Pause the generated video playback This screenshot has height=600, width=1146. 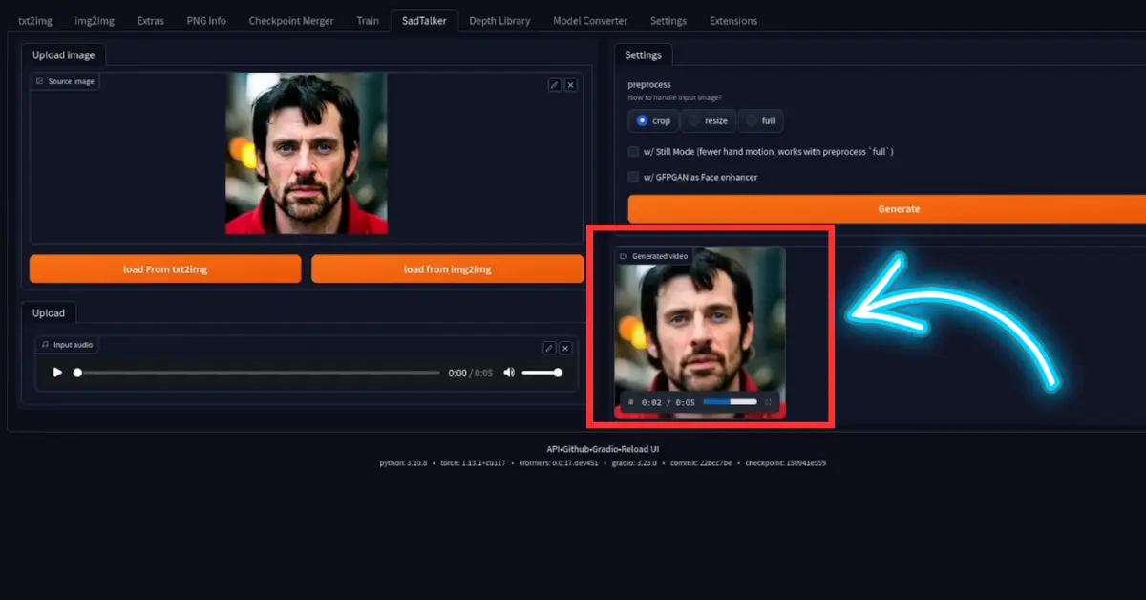pyautogui.click(x=631, y=402)
